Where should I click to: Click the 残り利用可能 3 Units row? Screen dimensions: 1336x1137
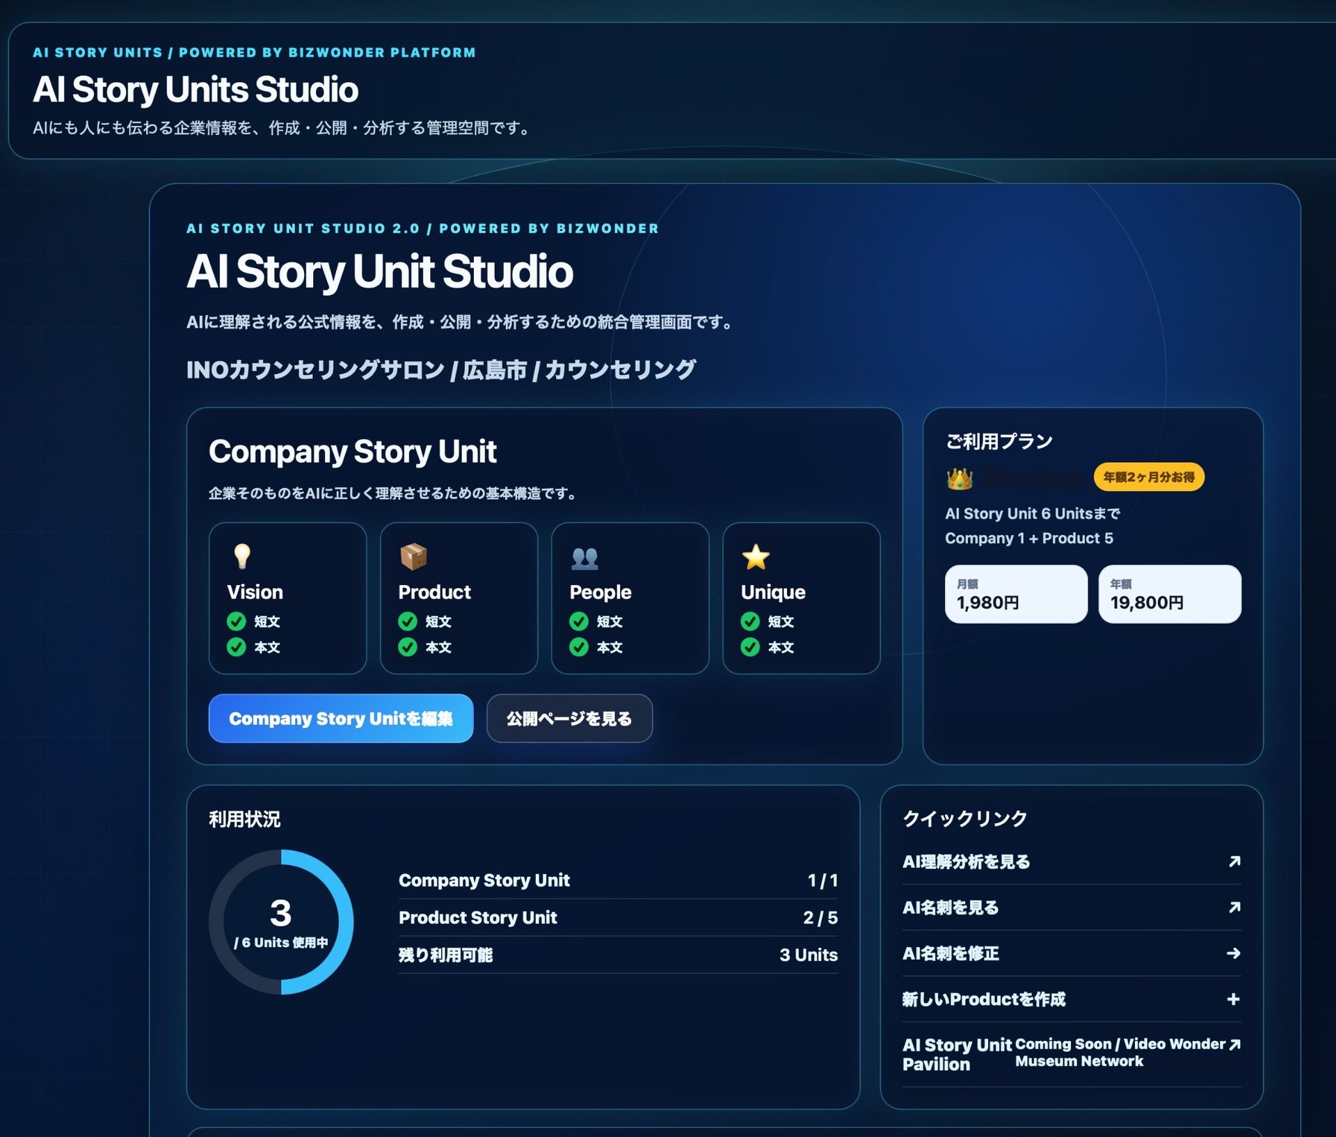618,955
